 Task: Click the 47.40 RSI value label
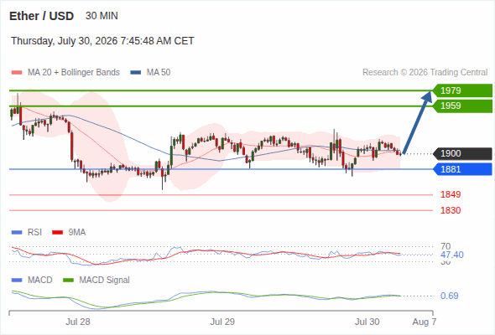tap(451, 255)
